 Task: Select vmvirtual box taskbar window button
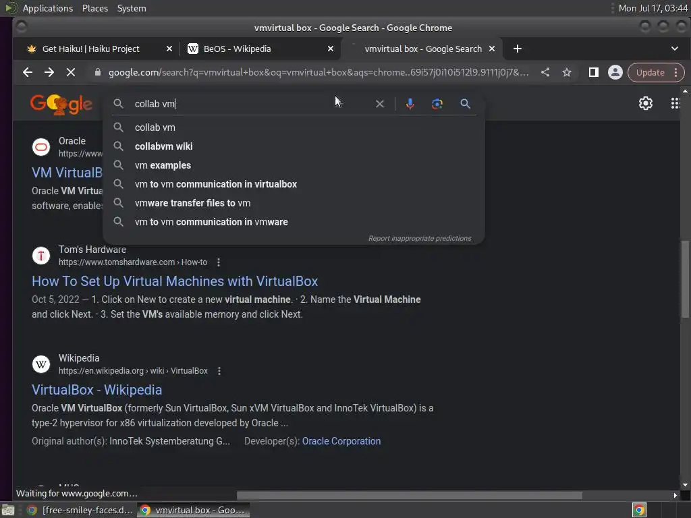[x=193, y=510]
